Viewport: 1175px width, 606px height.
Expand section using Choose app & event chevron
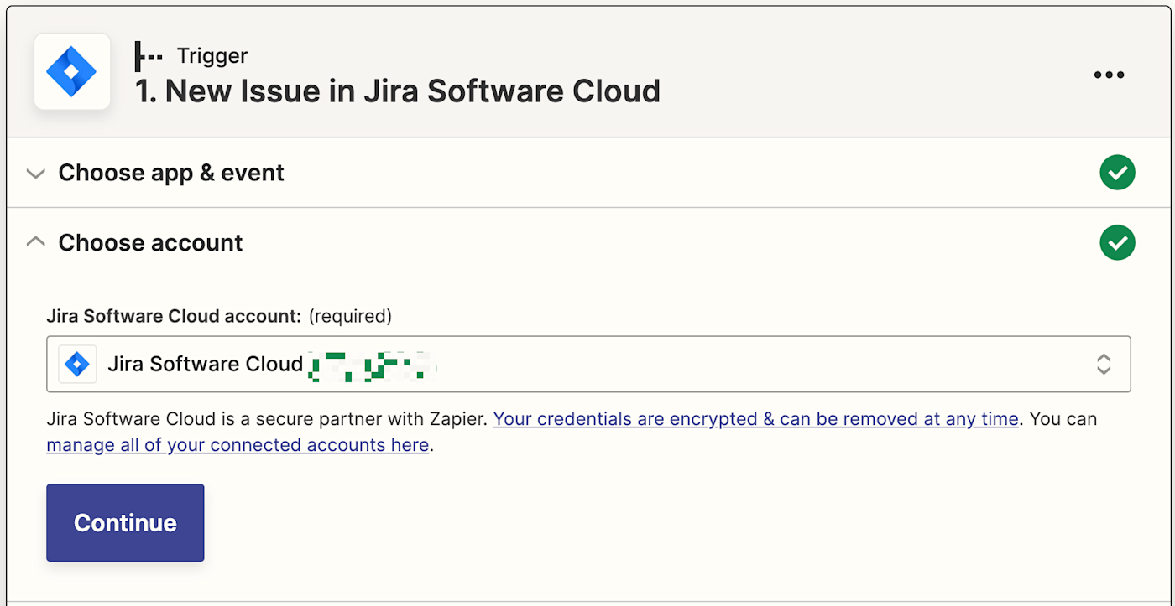tap(35, 174)
